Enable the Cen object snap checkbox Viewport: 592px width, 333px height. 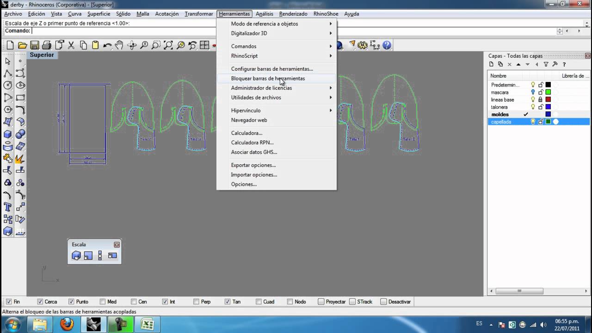click(134, 302)
